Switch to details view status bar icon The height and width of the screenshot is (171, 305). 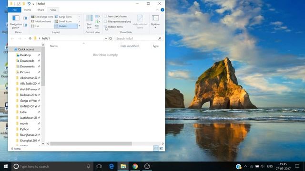click(156, 149)
